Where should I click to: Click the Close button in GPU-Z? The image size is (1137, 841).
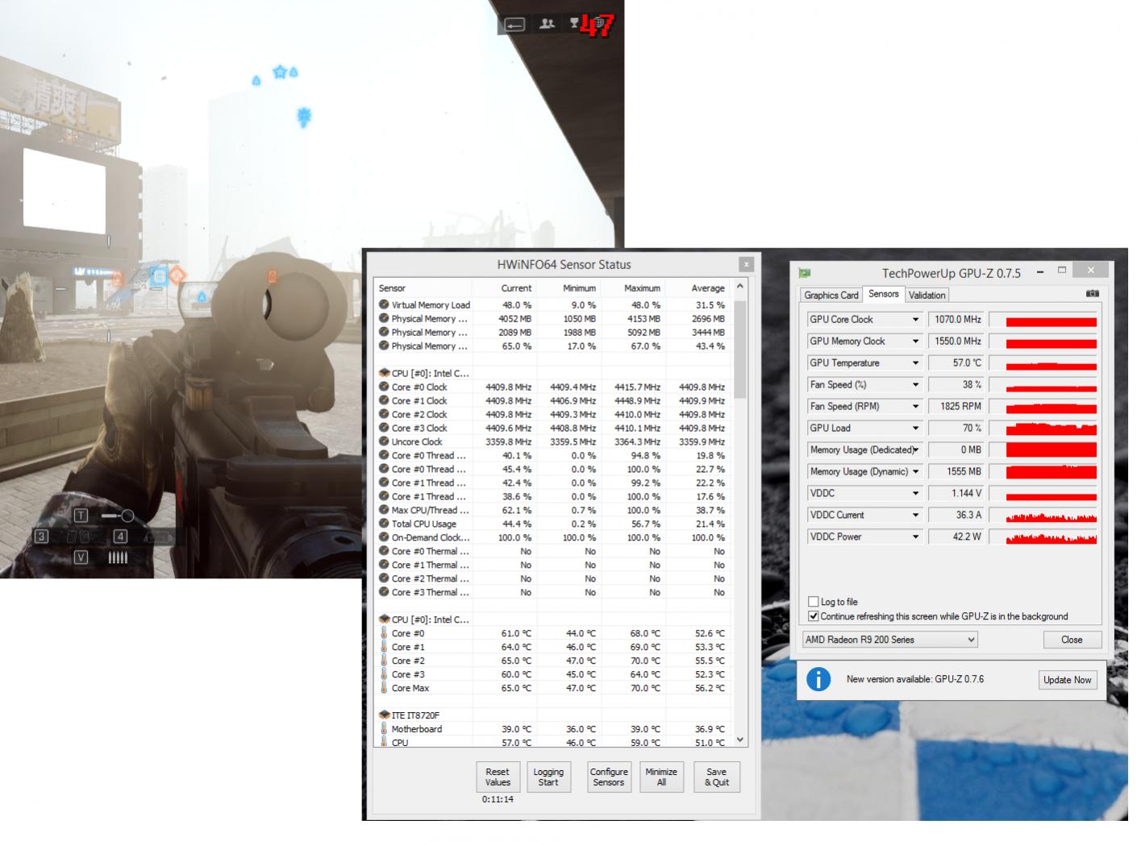1072,640
